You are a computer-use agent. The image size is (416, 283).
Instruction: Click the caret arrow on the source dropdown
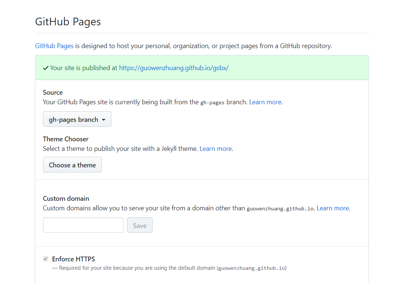tap(104, 120)
